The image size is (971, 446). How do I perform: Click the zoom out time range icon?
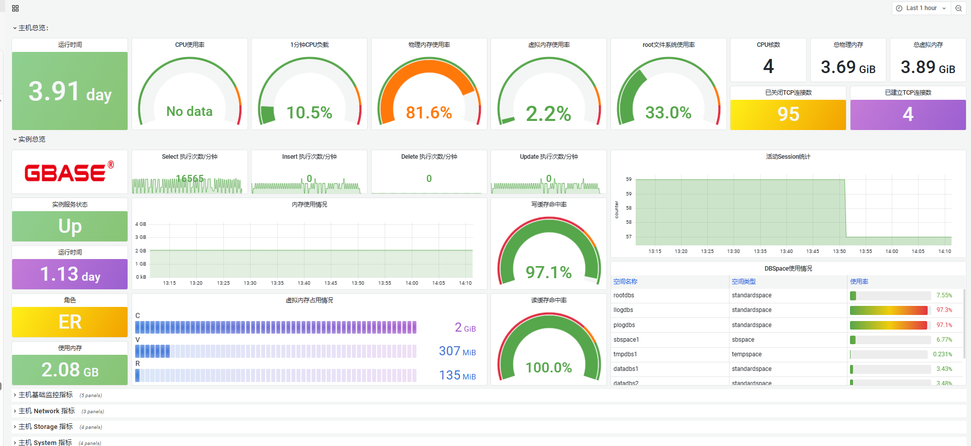(x=958, y=9)
